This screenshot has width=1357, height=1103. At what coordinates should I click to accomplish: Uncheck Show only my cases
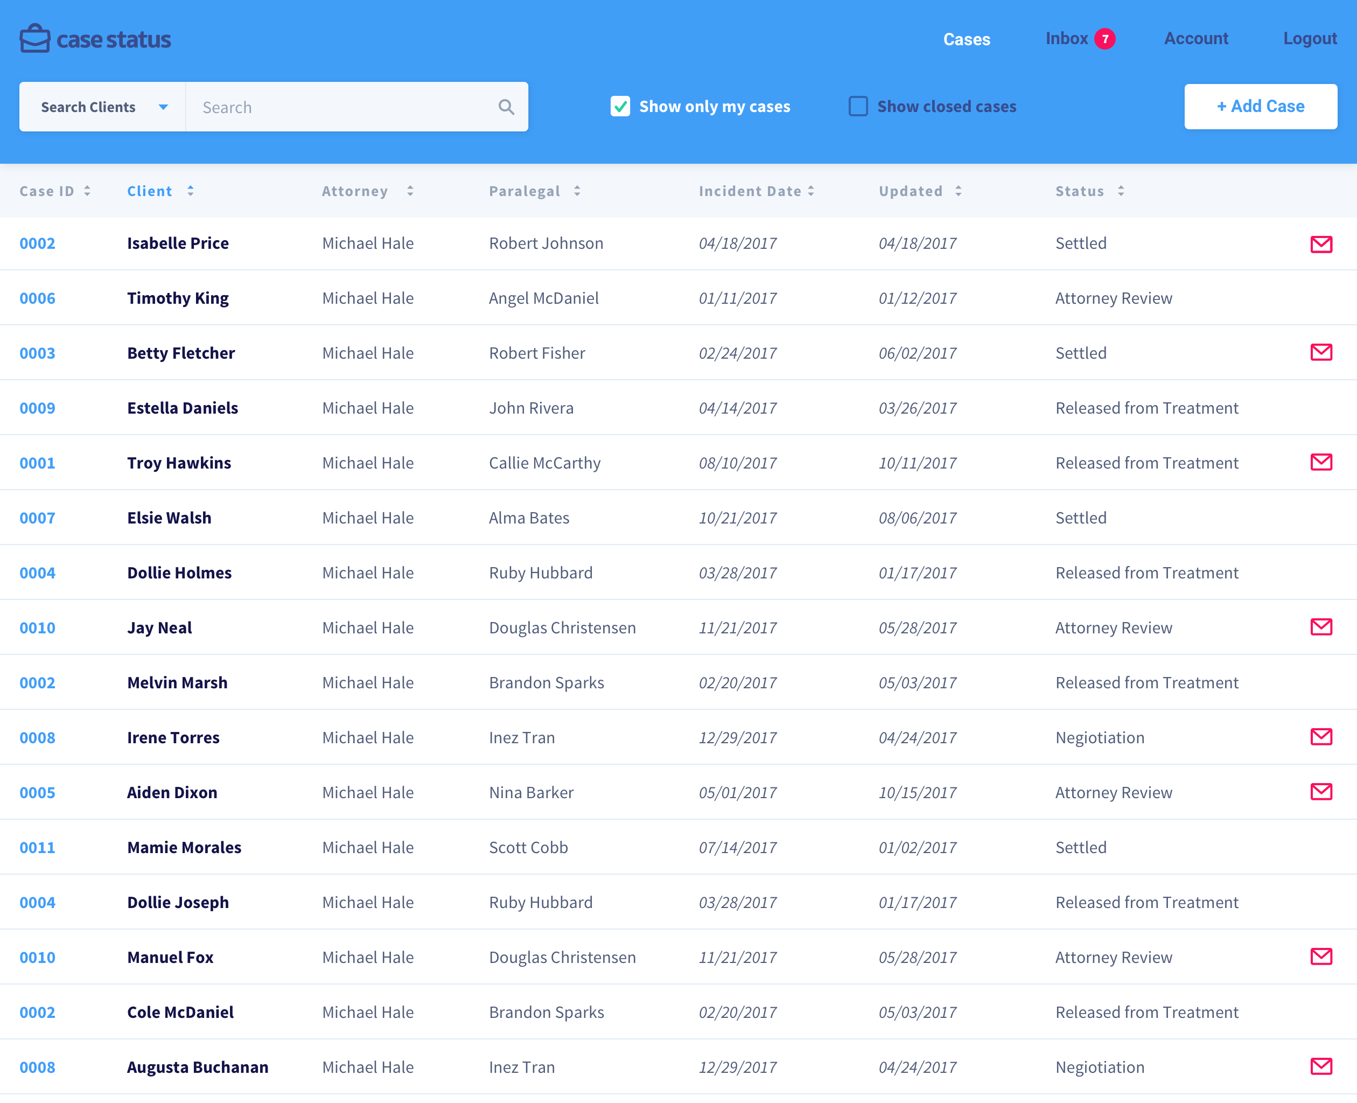click(x=621, y=106)
